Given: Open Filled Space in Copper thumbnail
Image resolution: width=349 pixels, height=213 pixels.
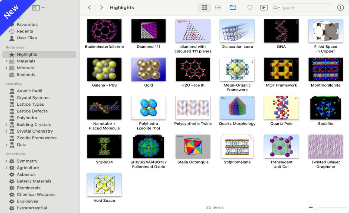Looking at the screenshot, I should coord(325,31).
